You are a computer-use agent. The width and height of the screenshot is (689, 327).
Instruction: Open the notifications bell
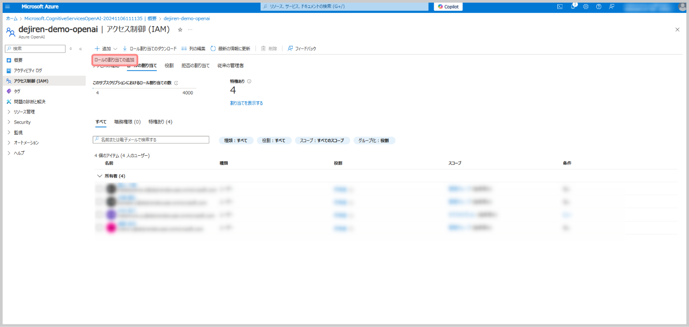tap(573, 7)
